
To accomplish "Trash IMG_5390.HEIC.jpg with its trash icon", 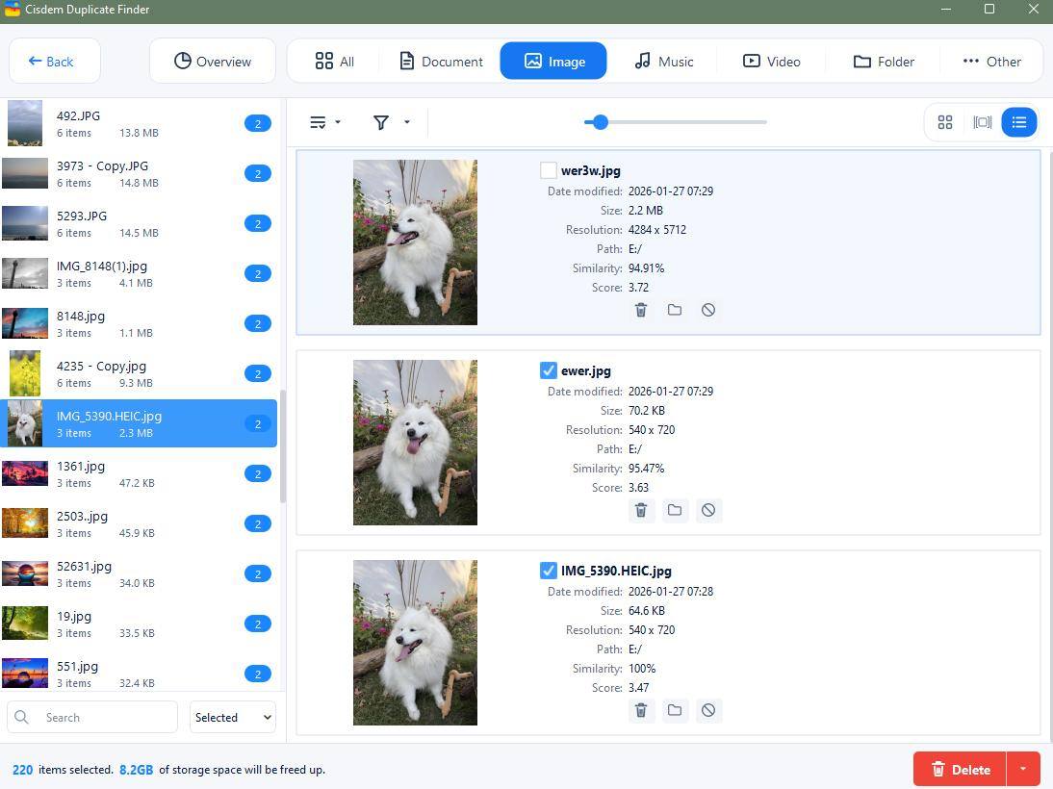I will [x=641, y=710].
